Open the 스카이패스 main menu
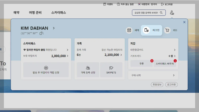 (x=59, y=12)
